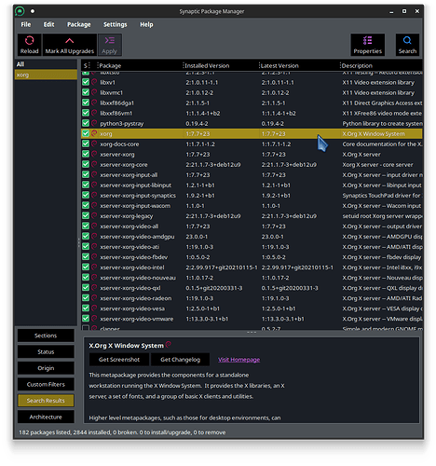Viewport: 436px width, 466px height.
Task: Switch to the Sections filter button
Action: click(46, 336)
